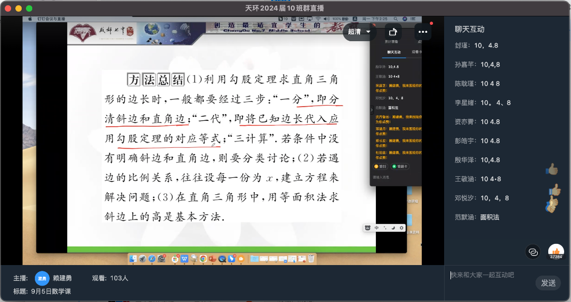Click the 五 input source menu bar icon
This screenshot has height=302, width=571.
coord(355,18)
